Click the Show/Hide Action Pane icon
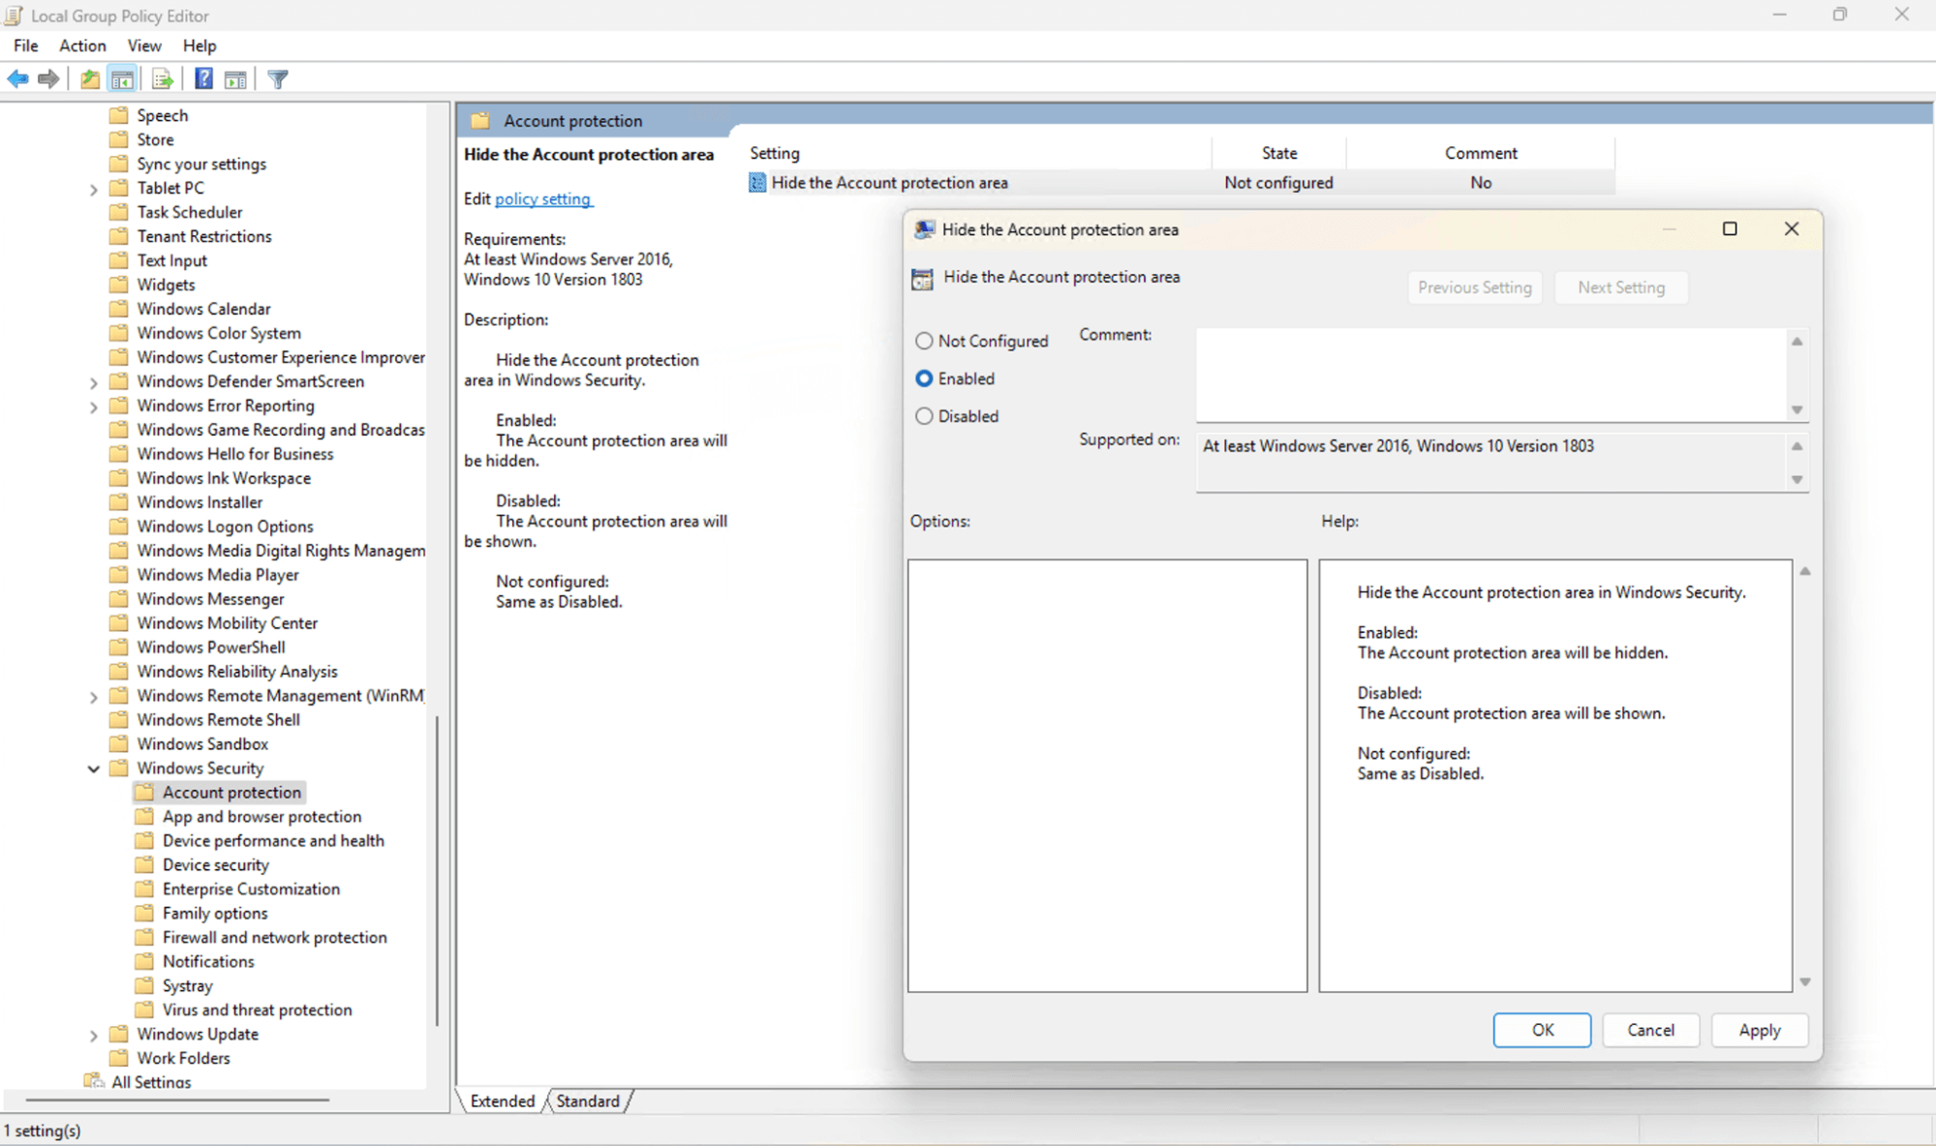The height and width of the screenshot is (1146, 1936). coord(235,78)
